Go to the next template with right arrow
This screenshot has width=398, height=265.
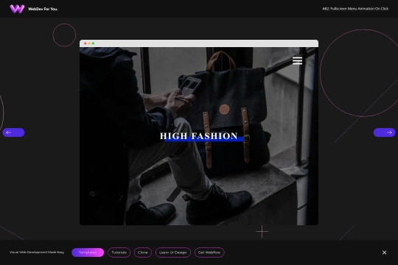click(x=384, y=132)
